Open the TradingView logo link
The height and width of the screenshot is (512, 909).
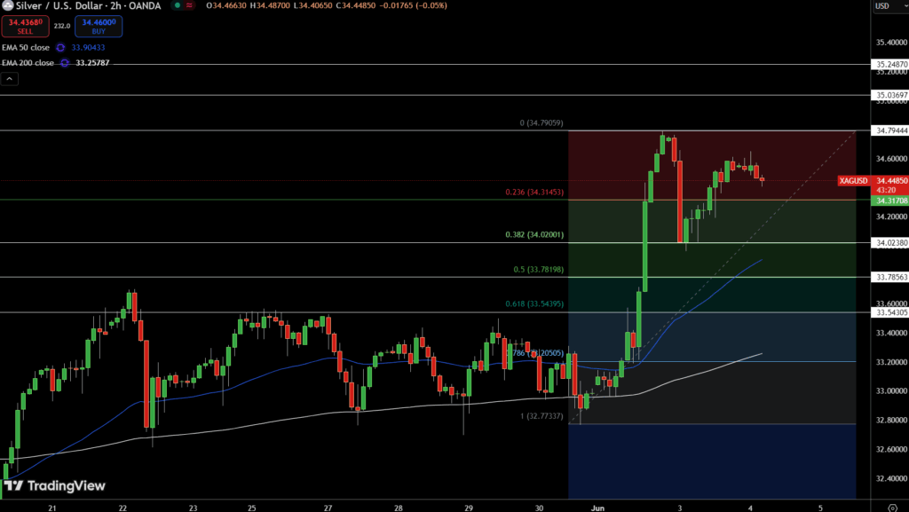[x=55, y=485]
